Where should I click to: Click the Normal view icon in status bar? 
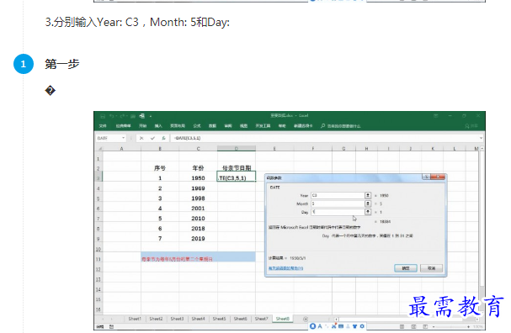(402, 326)
